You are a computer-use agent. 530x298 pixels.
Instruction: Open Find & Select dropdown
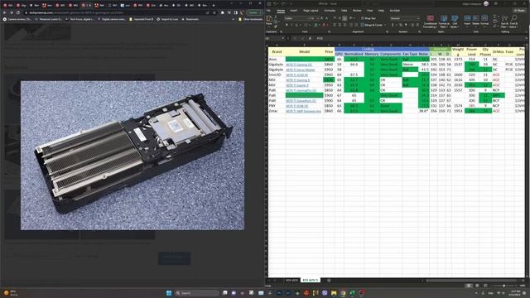pos(513,22)
